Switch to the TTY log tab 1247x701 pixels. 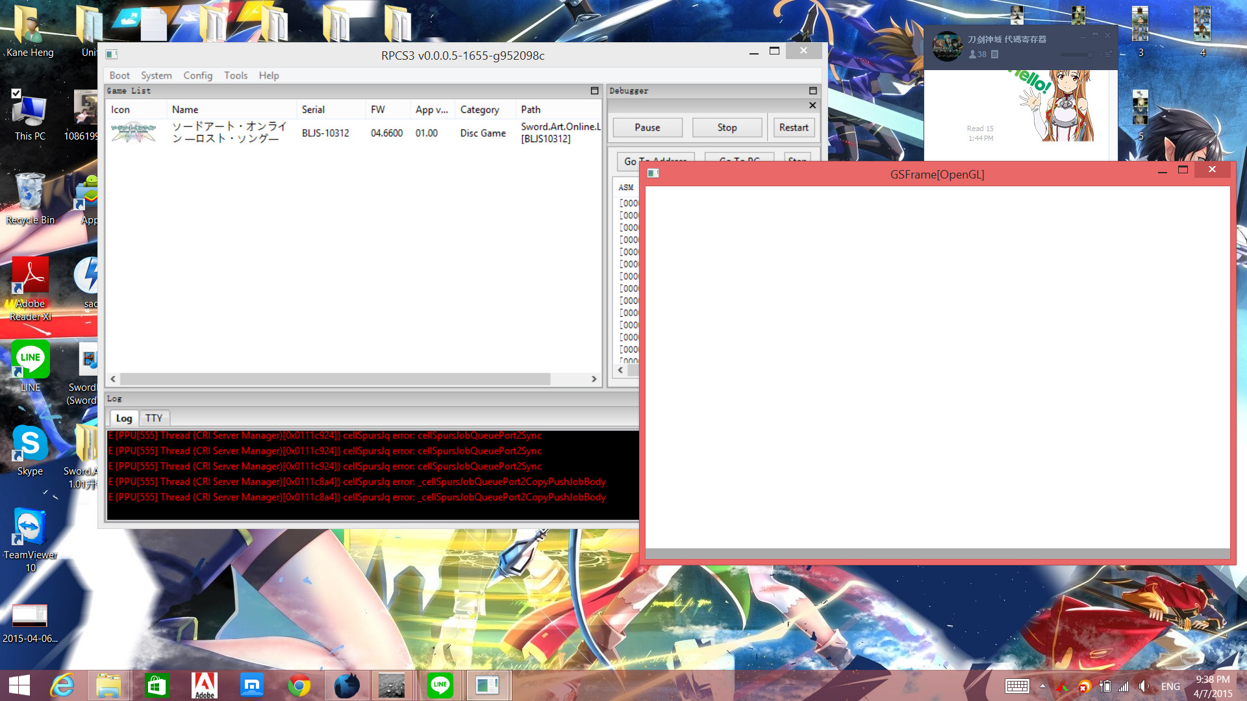click(x=154, y=418)
